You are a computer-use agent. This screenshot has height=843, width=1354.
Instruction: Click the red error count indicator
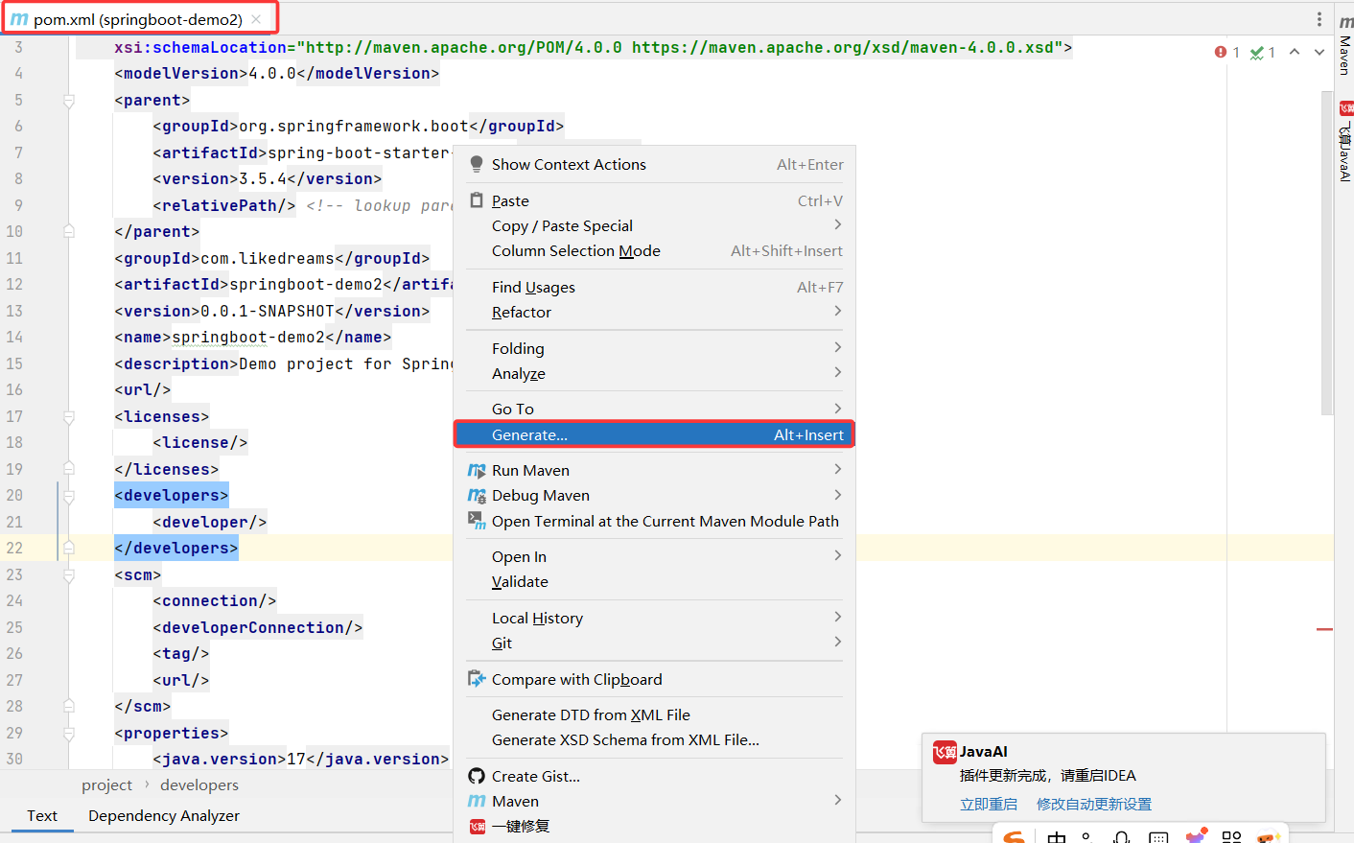(1226, 52)
